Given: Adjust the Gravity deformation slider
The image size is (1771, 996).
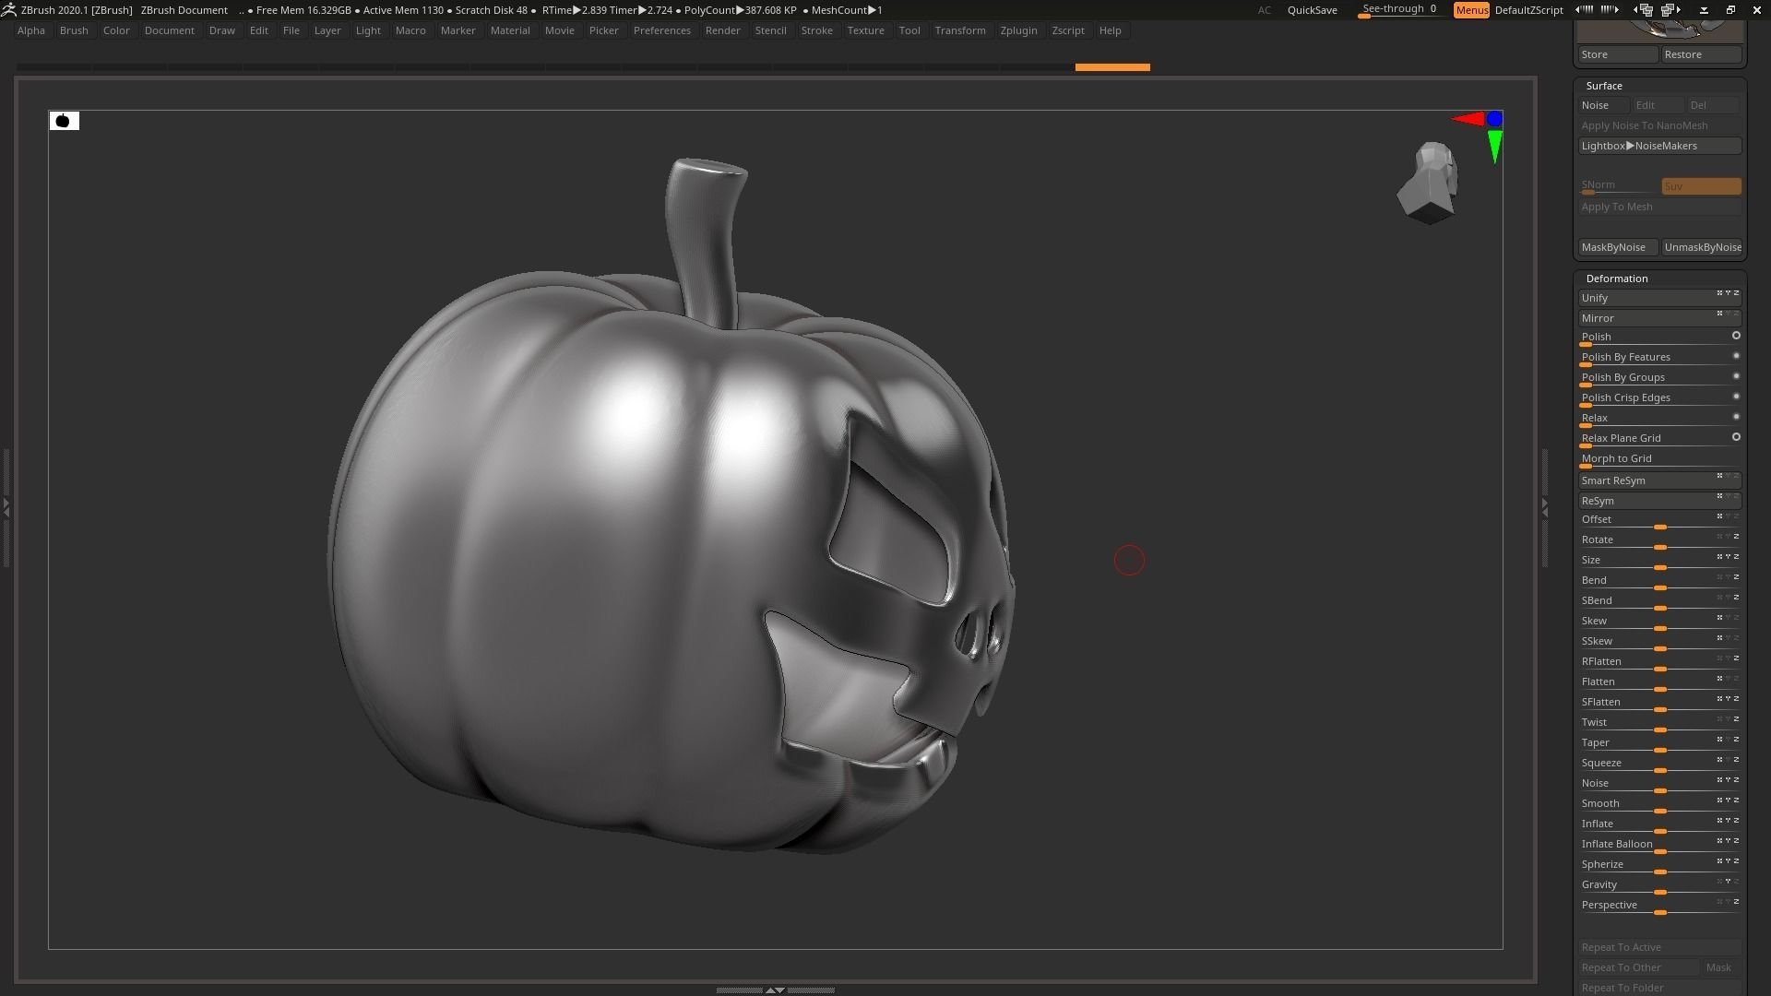Looking at the screenshot, I should [x=1659, y=885].
